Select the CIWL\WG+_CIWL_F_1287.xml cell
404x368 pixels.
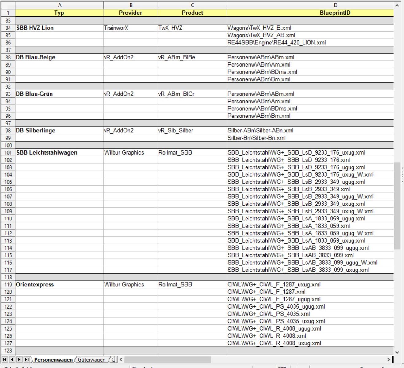click(x=310, y=292)
